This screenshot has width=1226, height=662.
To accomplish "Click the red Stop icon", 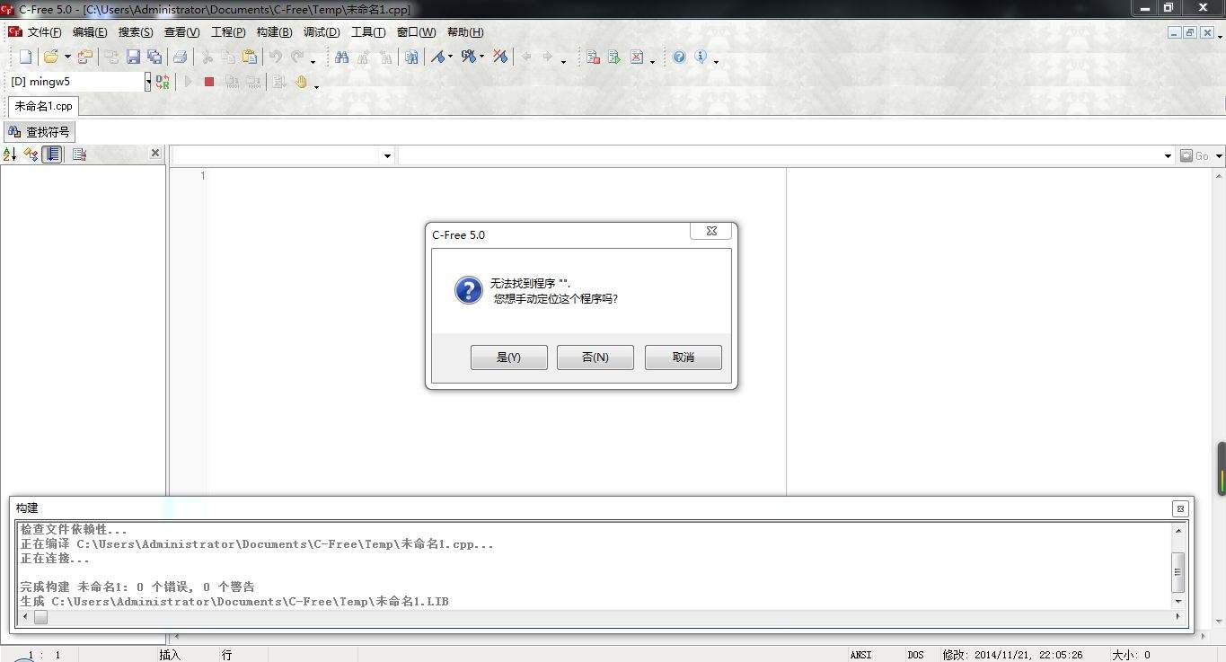I will (x=209, y=82).
